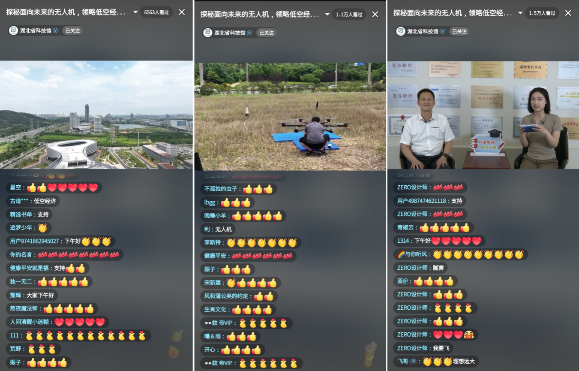This screenshot has height=371, width=579.
Task: Open the 1.5万人看过 viewer list
Action: pos(542,13)
